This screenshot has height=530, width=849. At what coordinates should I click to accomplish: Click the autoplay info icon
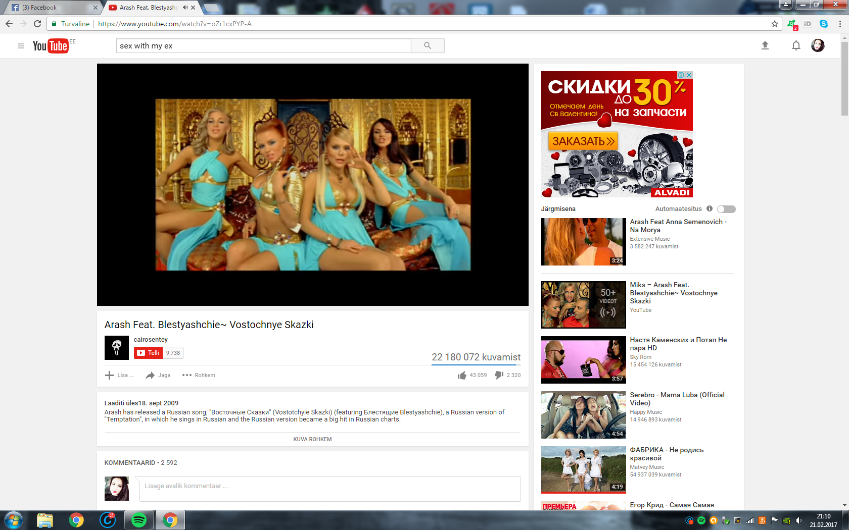710,208
